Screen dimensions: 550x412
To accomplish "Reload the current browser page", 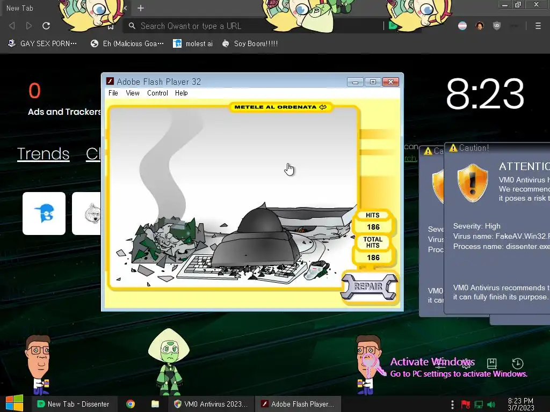I will point(46,26).
